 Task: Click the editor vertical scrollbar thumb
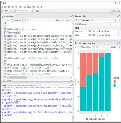click(x=73, y=33)
